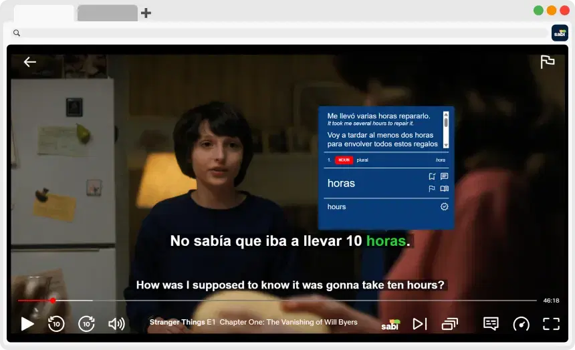Skip to the next episode
The image size is (575, 350).
420,323
